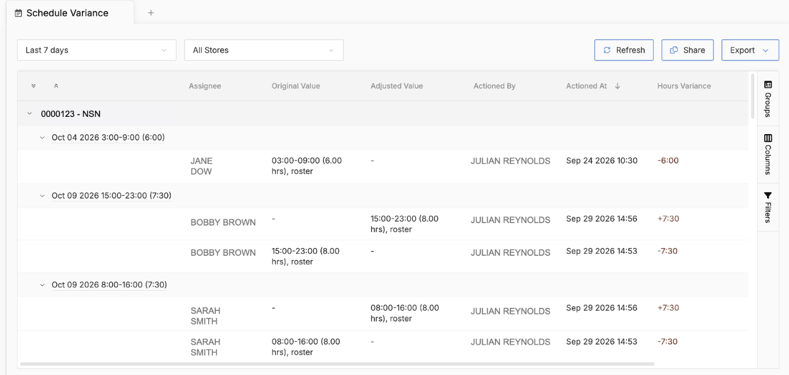The height and width of the screenshot is (375, 789).
Task: Click the +7:30 variance for SARAH SMITH
Action: [668, 308]
